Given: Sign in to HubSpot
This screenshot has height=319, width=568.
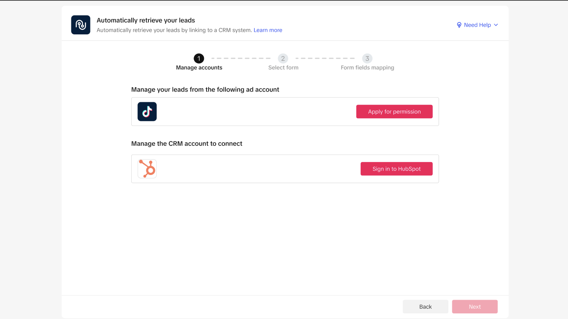Looking at the screenshot, I should 396,169.
